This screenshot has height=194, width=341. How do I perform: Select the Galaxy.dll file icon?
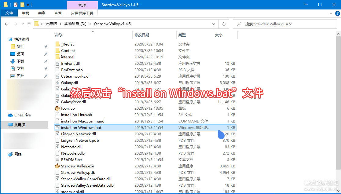pos(57,83)
